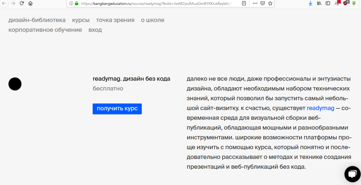The width and height of the screenshot is (361, 185).
Task: Click the green secure connection padlock
Action: tap(76, 3)
